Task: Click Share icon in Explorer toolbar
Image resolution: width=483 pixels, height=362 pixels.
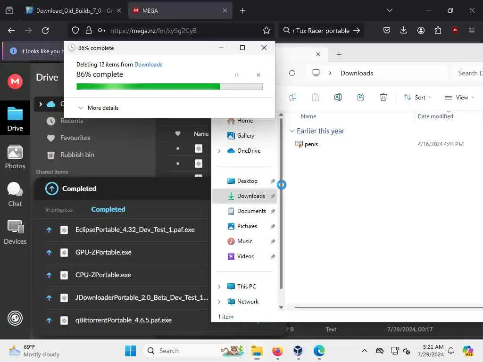Action: (x=361, y=97)
